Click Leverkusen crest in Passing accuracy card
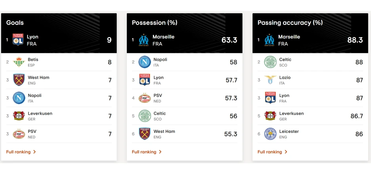371x174 pixels. point(270,116)
